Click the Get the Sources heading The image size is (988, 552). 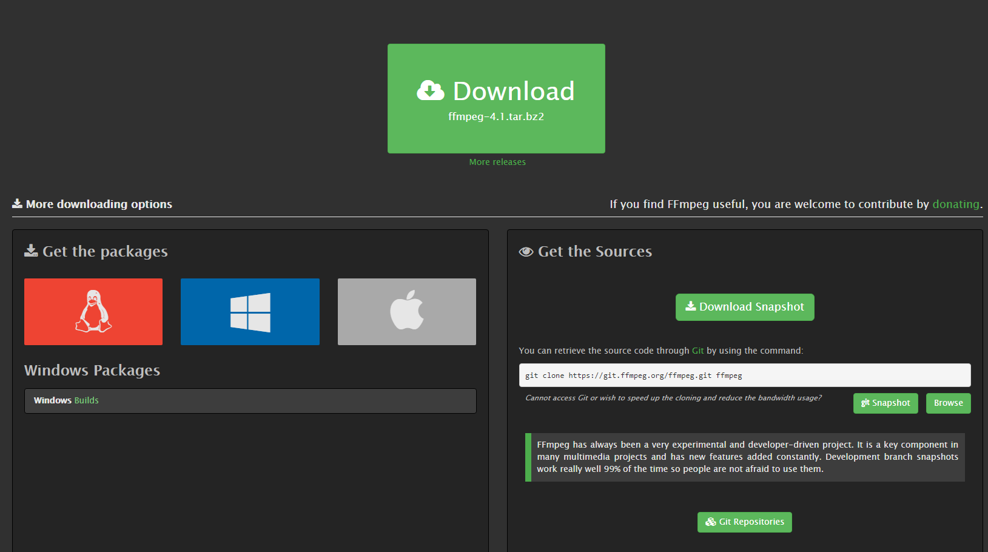[586, 251]
